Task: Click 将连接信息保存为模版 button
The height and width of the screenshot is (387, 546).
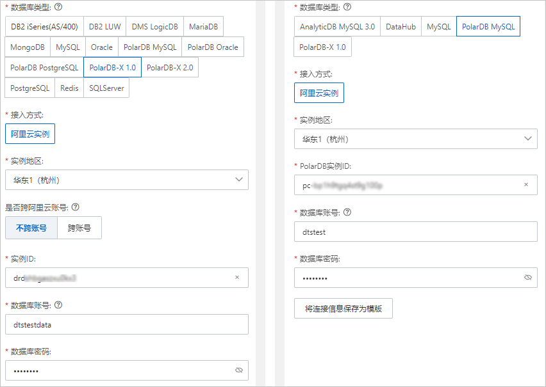Action: tap(343, 308)
